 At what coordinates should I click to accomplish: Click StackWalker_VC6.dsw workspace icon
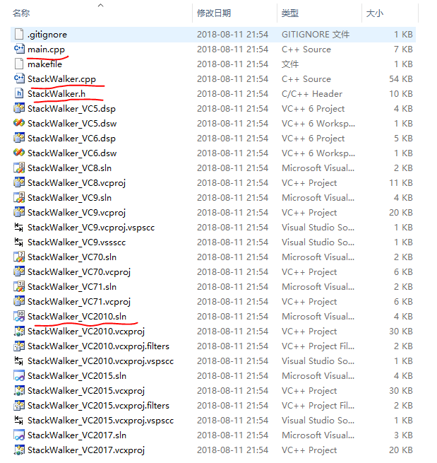[19, 153]
